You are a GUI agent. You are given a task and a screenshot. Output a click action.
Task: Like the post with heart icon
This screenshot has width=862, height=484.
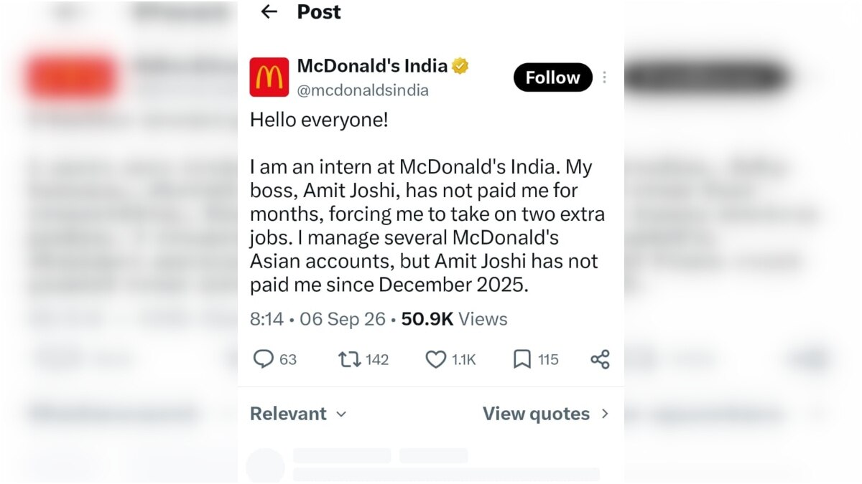tap(436, 359)
